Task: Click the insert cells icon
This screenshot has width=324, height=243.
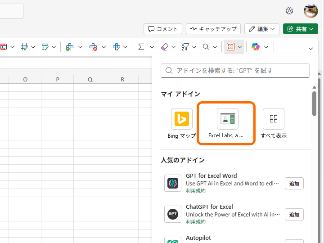Action: click(69, 47)
